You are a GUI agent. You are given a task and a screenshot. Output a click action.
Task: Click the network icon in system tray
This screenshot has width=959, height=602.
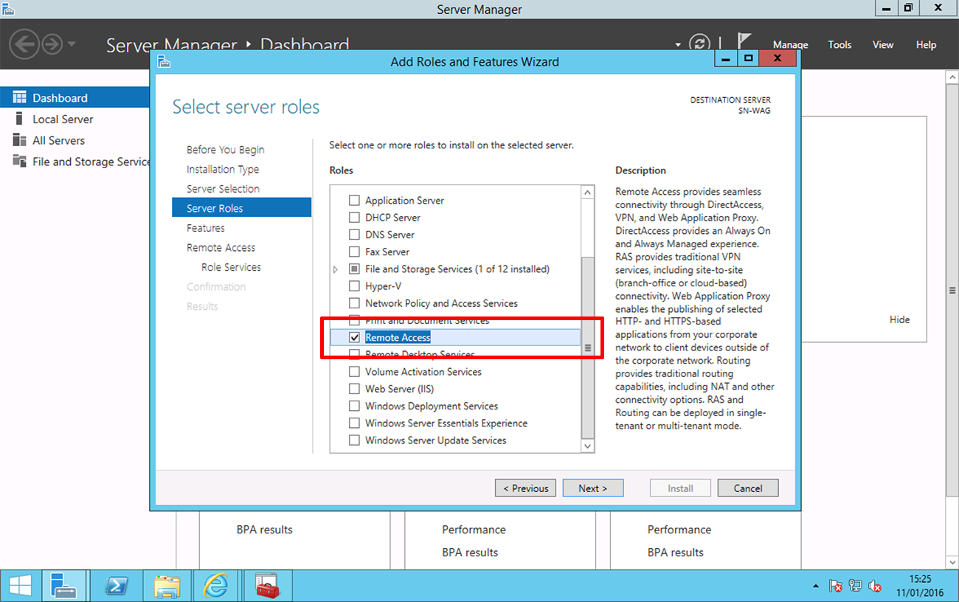click(x=855, y=587)
